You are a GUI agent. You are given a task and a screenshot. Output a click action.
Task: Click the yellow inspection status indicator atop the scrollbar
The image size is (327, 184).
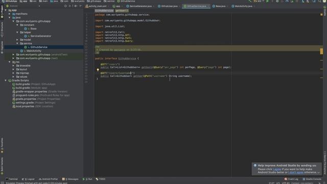(321, 15)
